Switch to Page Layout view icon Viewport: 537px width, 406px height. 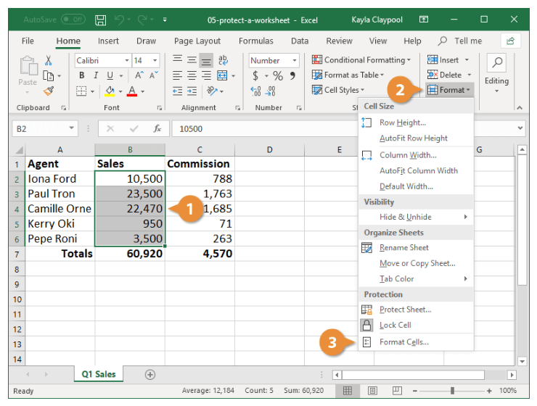(x=372, y=390)
